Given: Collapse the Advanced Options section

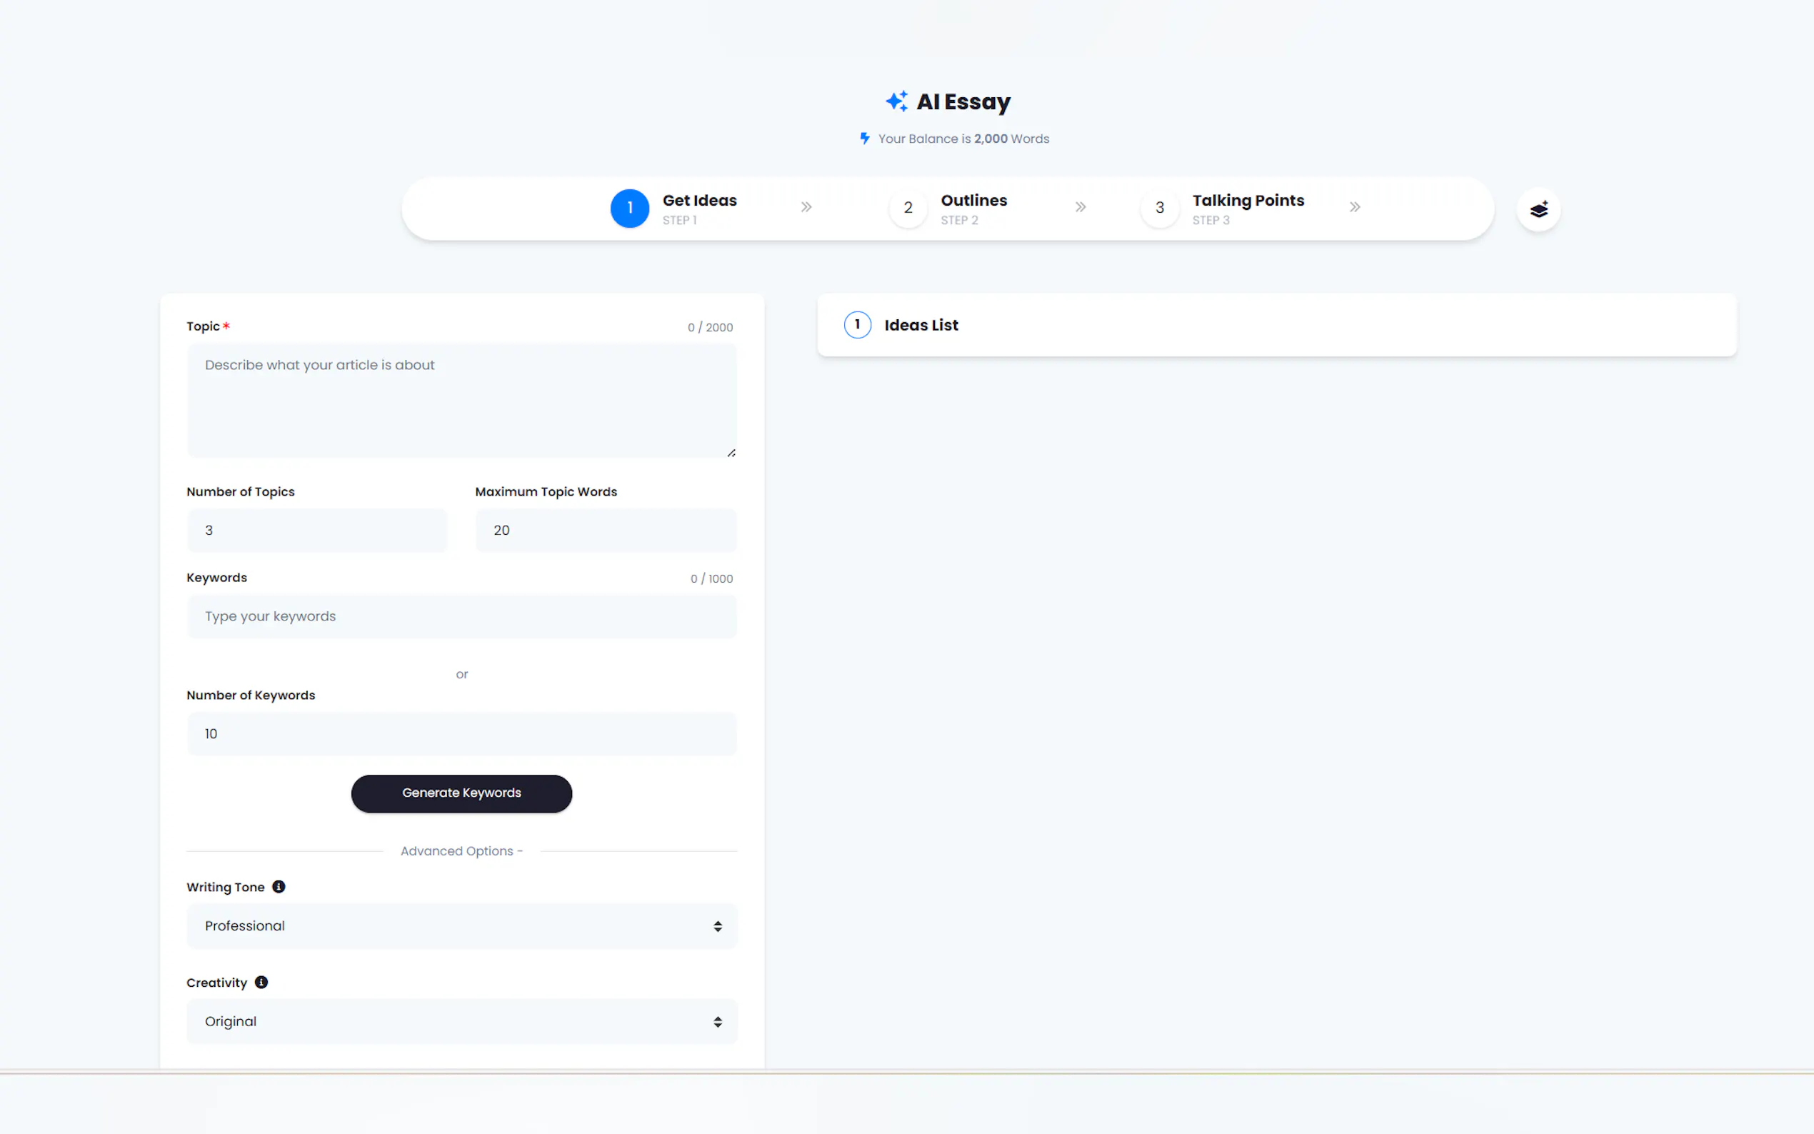Looking at the screenshot, I should click(x=461, y=850).
